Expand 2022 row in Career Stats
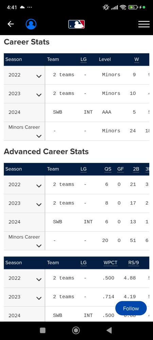 tap(39, 76)
